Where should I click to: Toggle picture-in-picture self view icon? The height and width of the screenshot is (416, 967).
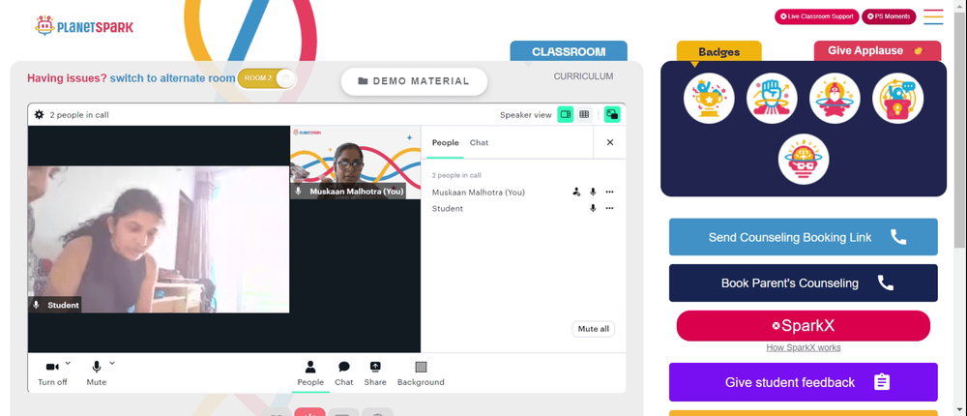[612, 114]
